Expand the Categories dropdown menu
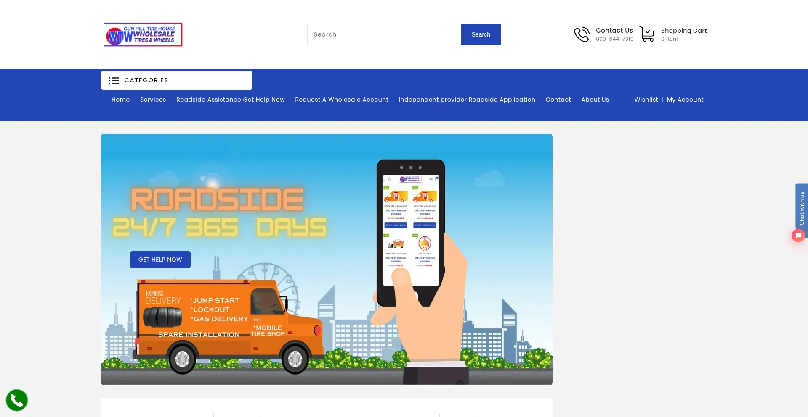 (x=177, y=80)
